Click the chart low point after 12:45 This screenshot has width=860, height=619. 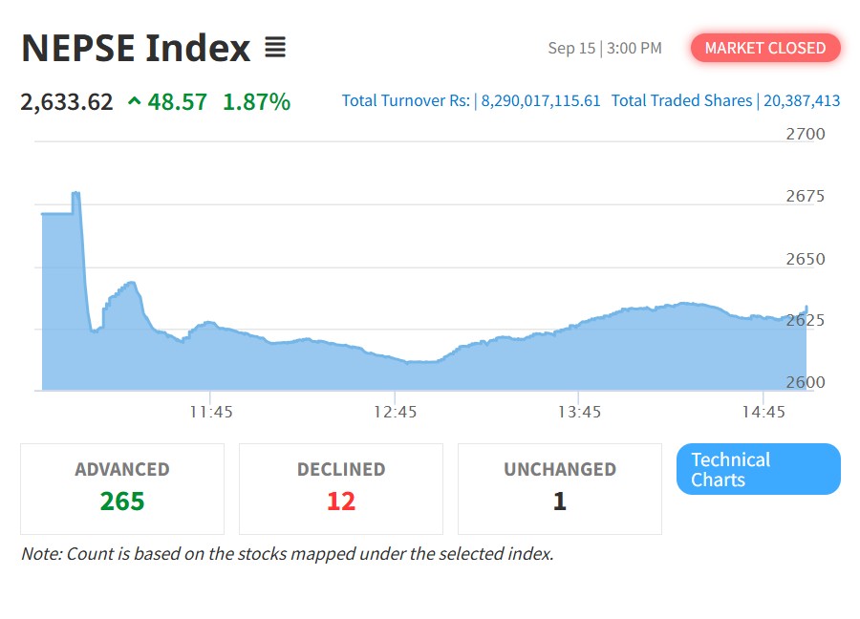click(x=422, y=362)
